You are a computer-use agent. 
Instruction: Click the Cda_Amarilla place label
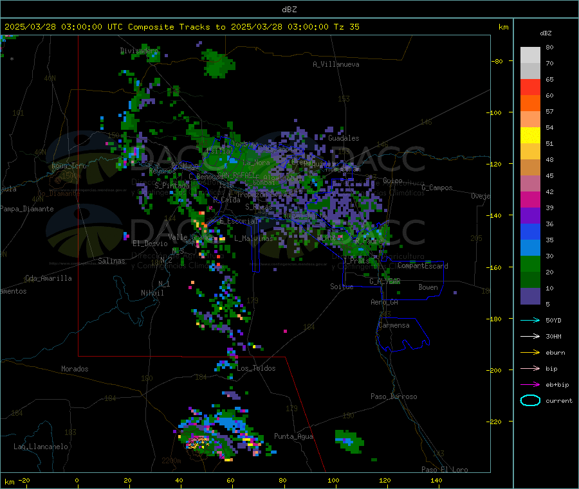[x=48, y=278]
